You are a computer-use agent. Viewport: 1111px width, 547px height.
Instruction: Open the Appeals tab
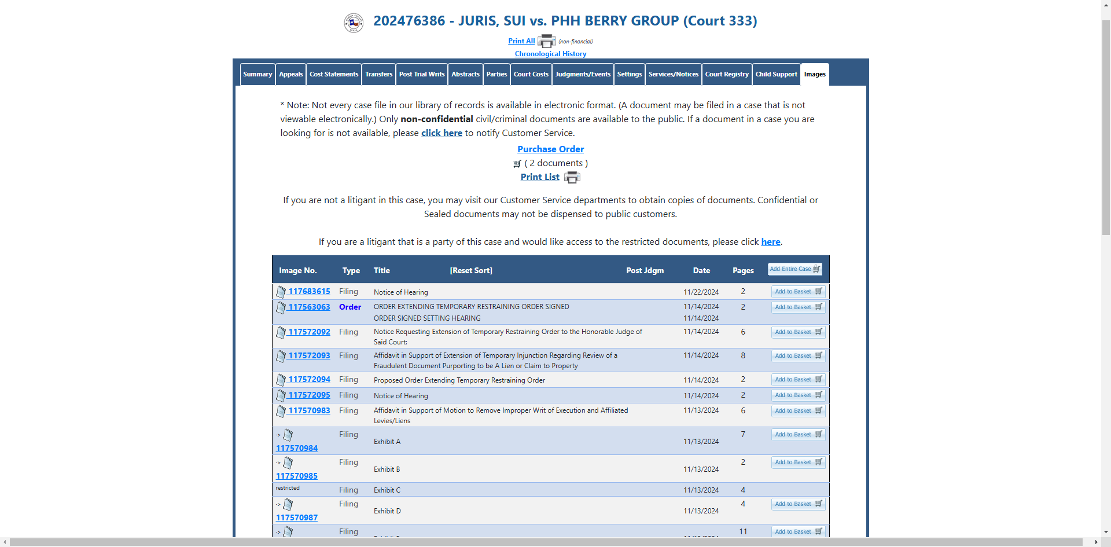click(x=291, y=74)
